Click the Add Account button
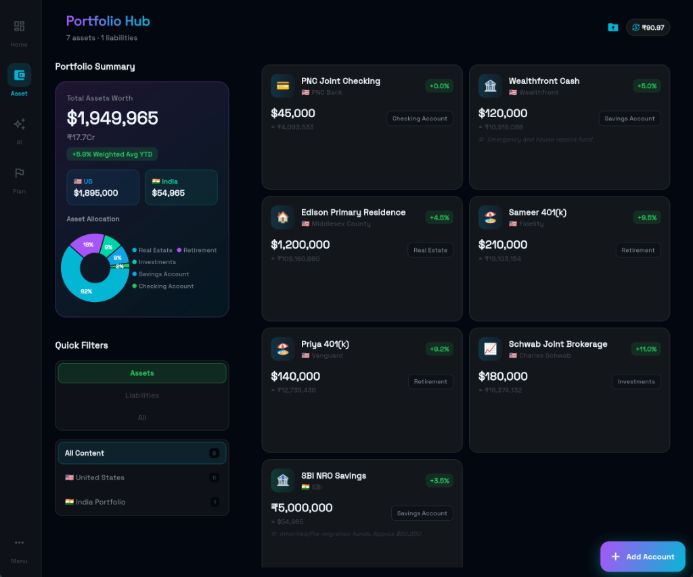 coord(642,557)
